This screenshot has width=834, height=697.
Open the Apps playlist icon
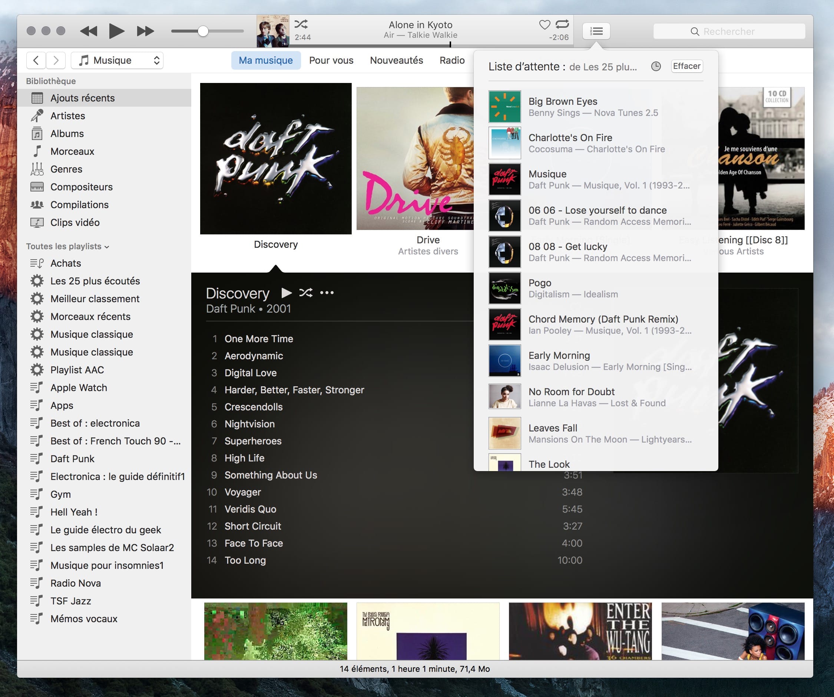pyautogui.click(x=37, y=406)
